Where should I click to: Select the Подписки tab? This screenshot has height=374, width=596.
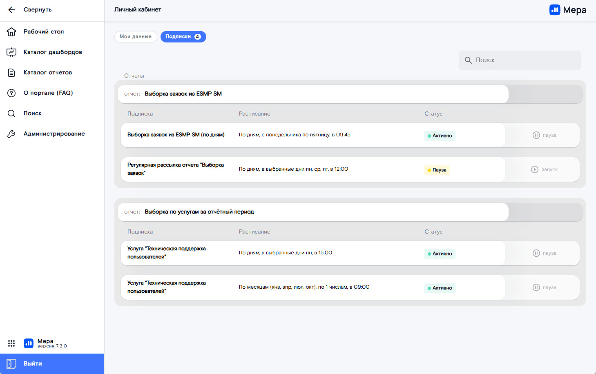pyautogui.click(x=183, y=37)
